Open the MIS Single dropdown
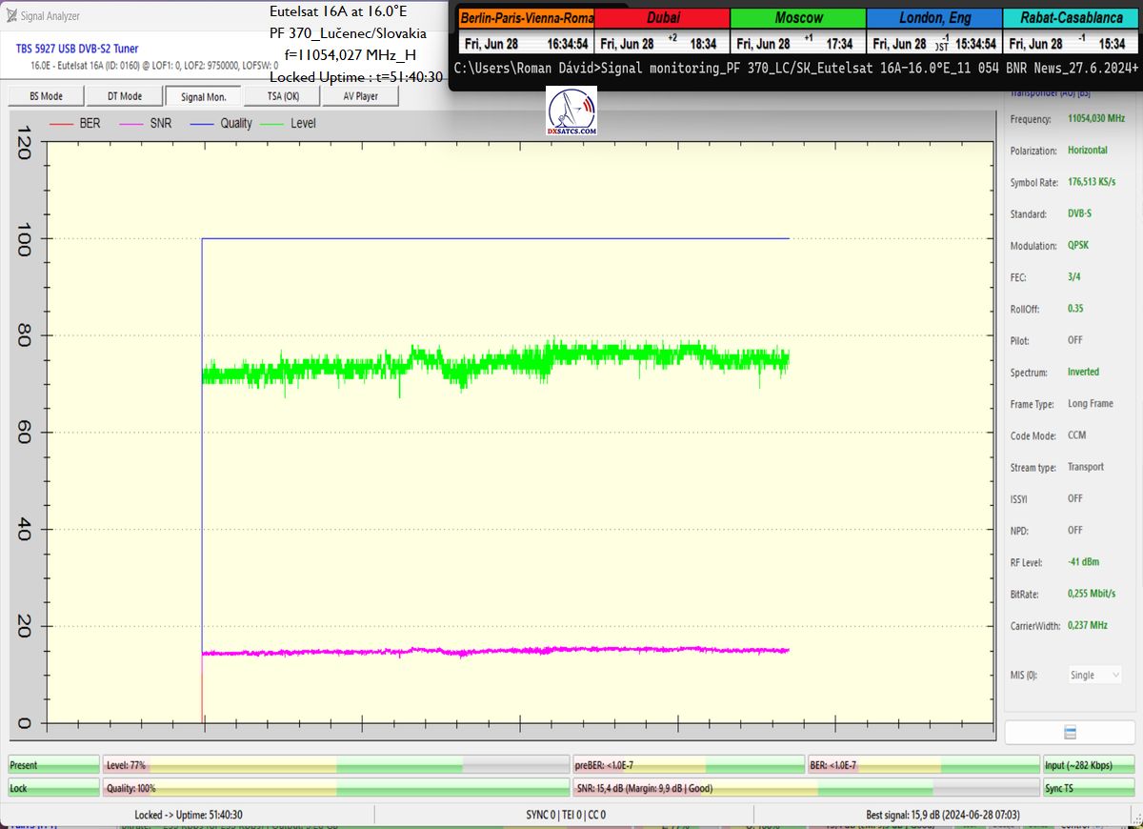 pos(1095,675)
